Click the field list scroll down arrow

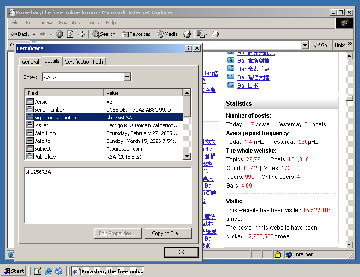(x=187, y=156)
